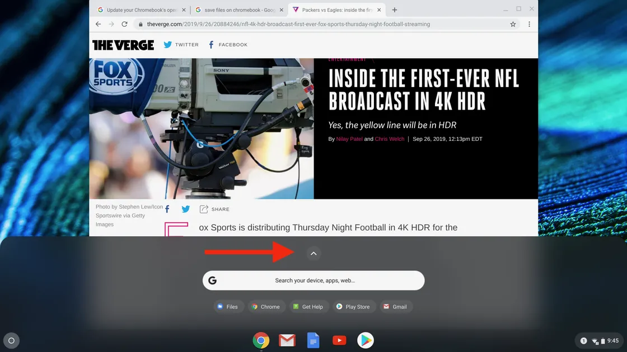Share article via Twitter bird icon
The image size is (627, 352).
pyautogui.click(x=185, y=209)
